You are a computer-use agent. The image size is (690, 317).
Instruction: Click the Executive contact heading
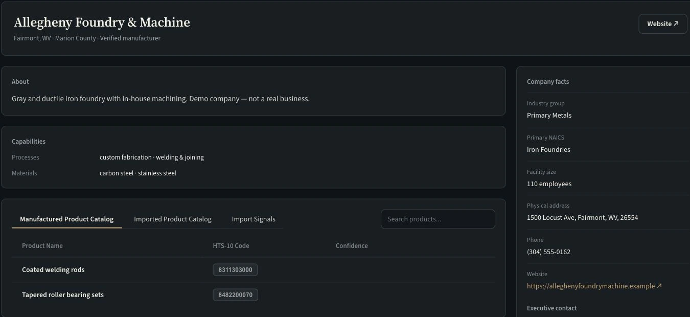coord(552,308)
